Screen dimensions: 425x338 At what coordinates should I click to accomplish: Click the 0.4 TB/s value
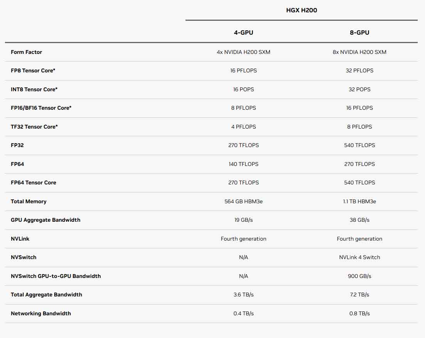[x=243, y=313]
